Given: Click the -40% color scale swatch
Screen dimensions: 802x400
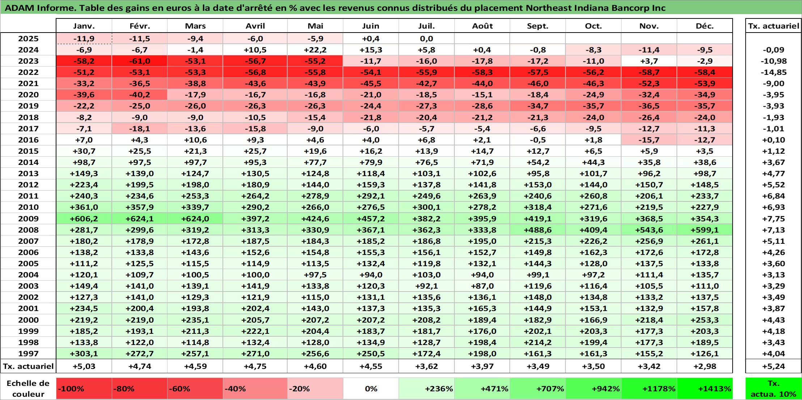Looking at the screenshot, I should (255, 389).
